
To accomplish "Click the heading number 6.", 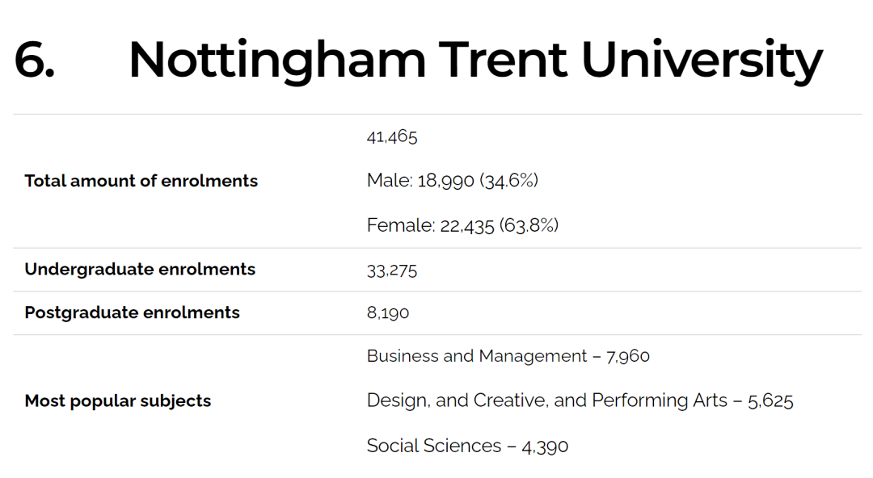I will [34, 60].
